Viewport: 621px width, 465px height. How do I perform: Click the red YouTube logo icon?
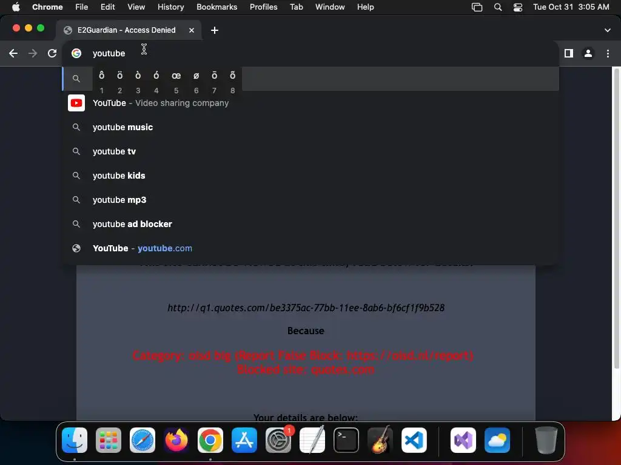pyautogui.click(x=76, y=103)
